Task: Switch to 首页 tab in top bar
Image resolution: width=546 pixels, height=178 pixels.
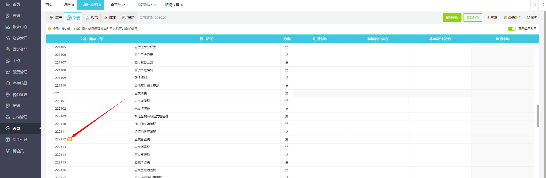Action: coord(49,5)
